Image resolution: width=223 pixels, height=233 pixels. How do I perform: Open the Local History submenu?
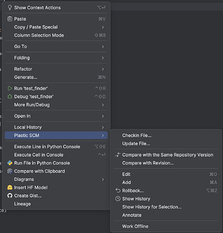(x=56, y=127)
